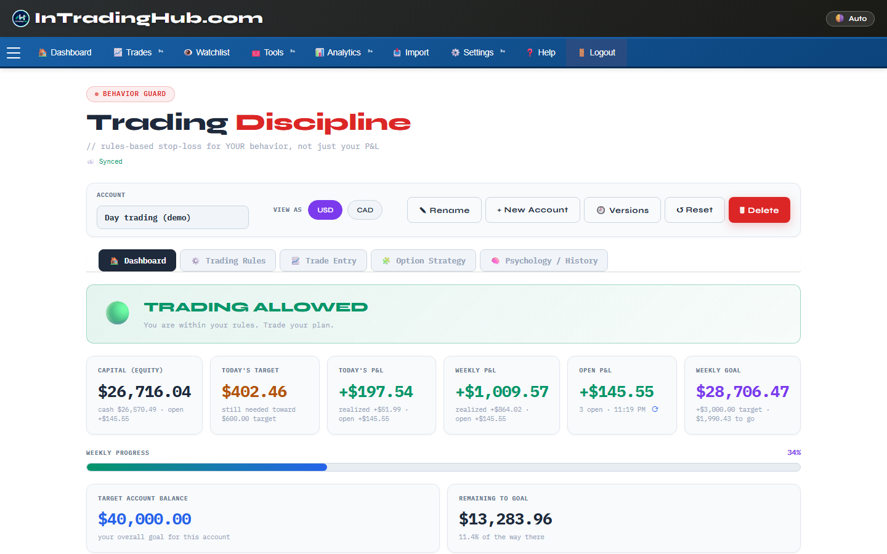Open the Day trading (demo) account selector
The height and width of the screenshot is (554, 887).
tap(172, 217)
